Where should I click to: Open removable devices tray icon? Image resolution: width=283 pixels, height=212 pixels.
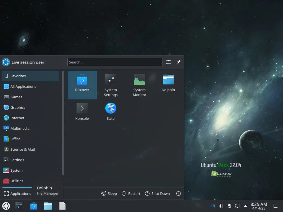[229, 206]
